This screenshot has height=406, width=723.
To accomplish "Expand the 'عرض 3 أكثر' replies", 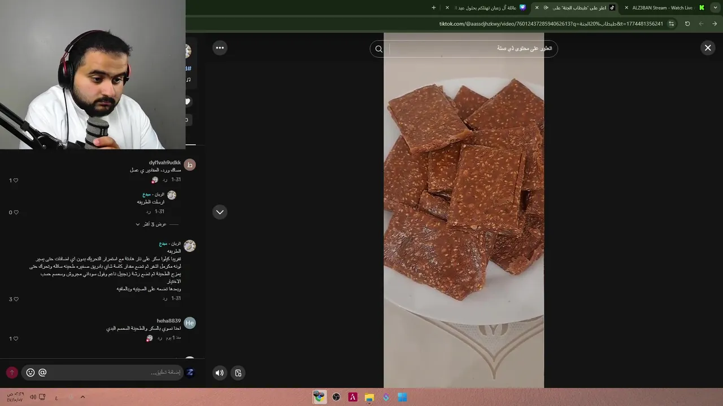I will (x=151, y=224).
